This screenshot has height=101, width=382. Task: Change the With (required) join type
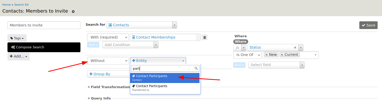tap(108, 37)
